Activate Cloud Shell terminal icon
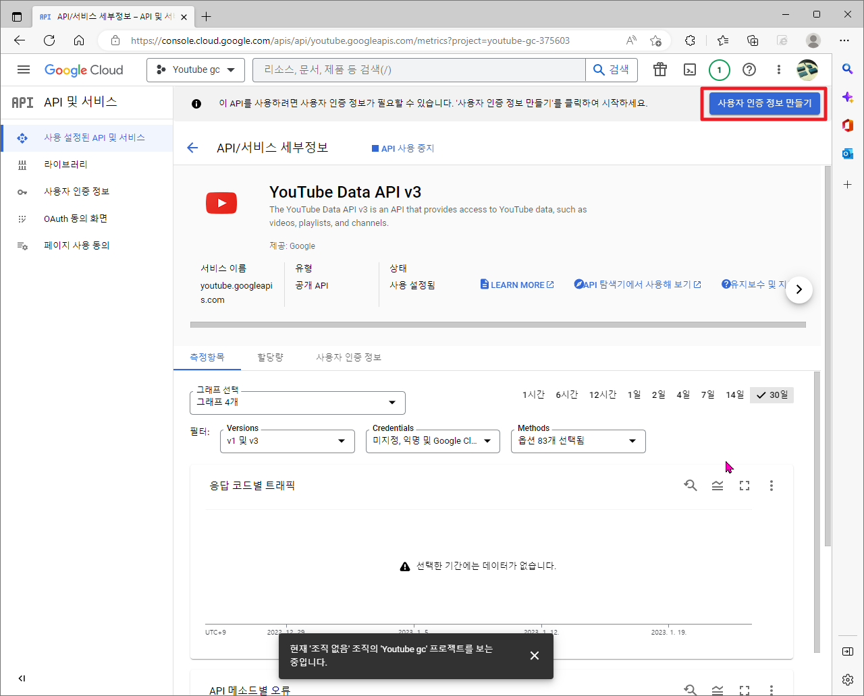This screenshot has width=864, height=696. (690, 69)
